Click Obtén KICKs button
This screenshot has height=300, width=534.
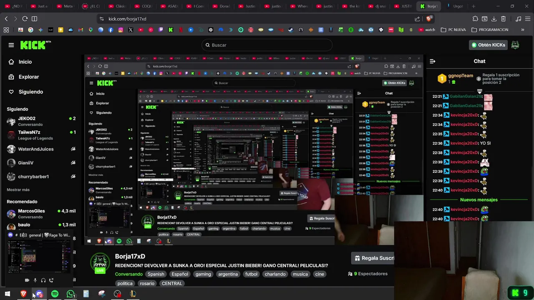[488, 45]
